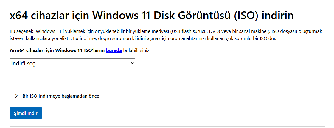Image resolution: width=334 pixels, height=128 pixels.
Task: Click the bold "Arm64 cihazları için Windows 11 ISO'larını" text
Action: [x=57, y=50]
